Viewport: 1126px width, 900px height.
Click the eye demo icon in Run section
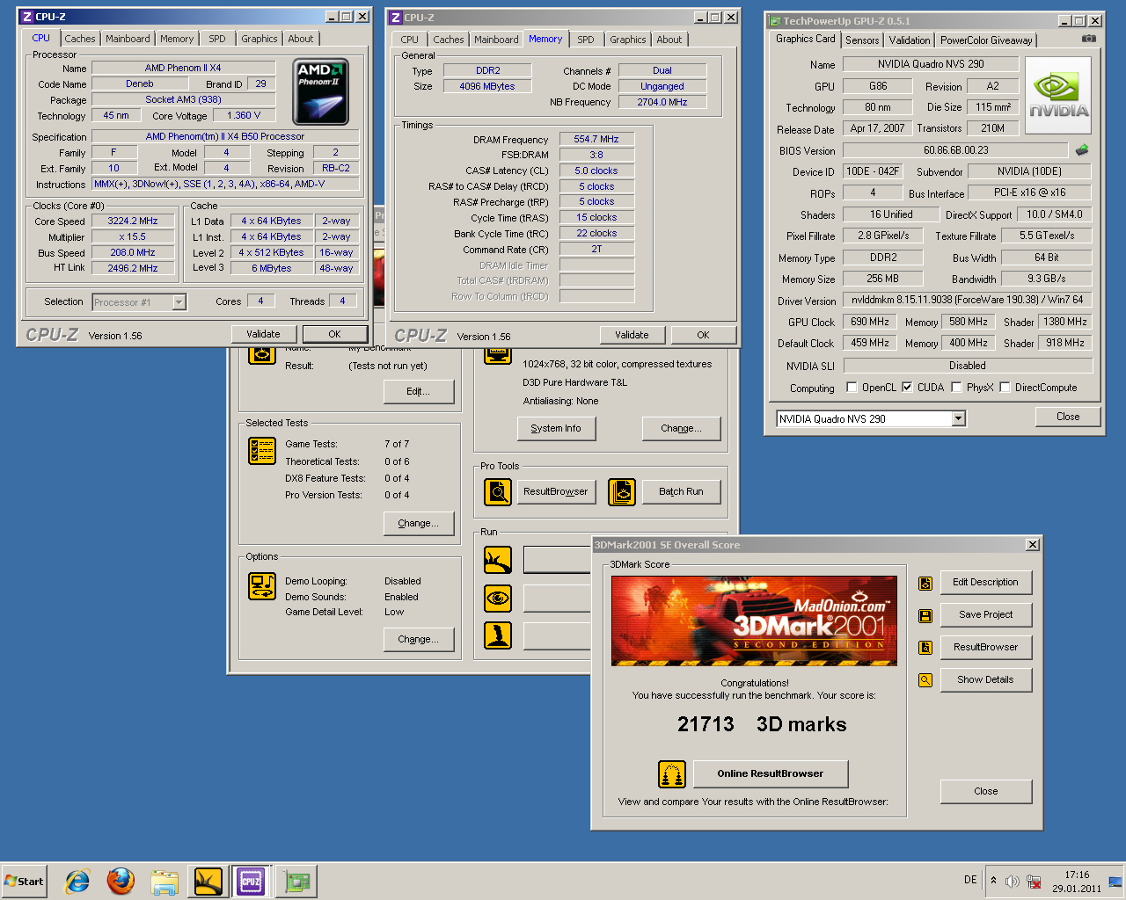click(x=498, y=599)
